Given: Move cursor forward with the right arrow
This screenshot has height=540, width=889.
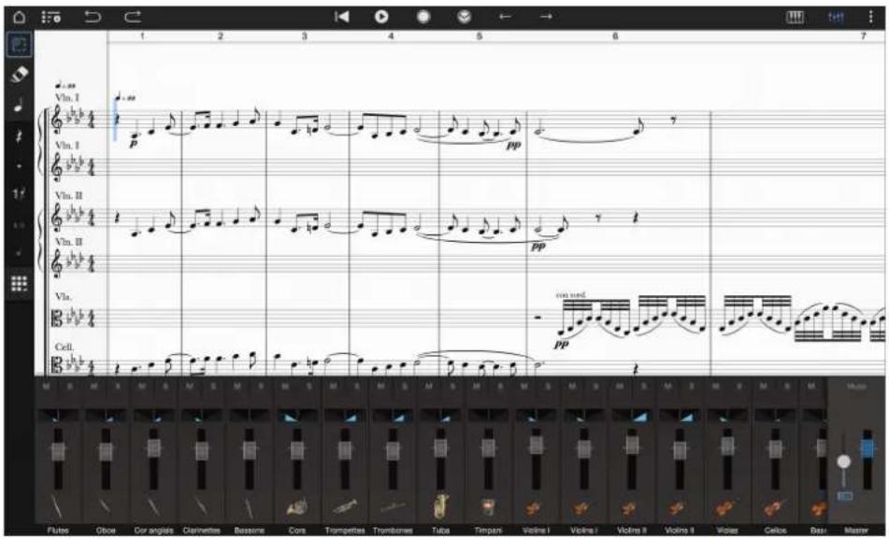Looking at the screenshot, I should coord(545,17).
